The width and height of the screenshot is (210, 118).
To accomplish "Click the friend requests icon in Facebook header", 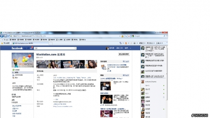I will [25, 48].
